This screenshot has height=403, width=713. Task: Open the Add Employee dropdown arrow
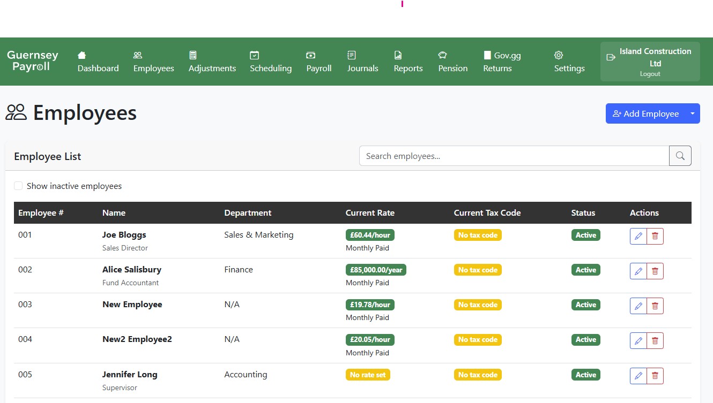[693, 113]
